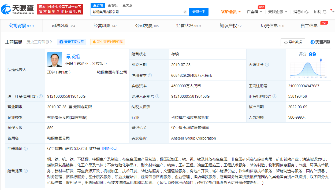Screen dimensions: 335x190
Task: Select the 成立日期 value 2010-07-28
Action: tap(181, 65)
